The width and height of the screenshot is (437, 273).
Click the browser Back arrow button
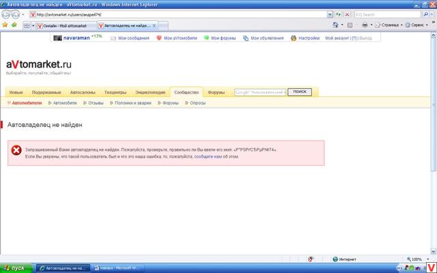[6, 14]
